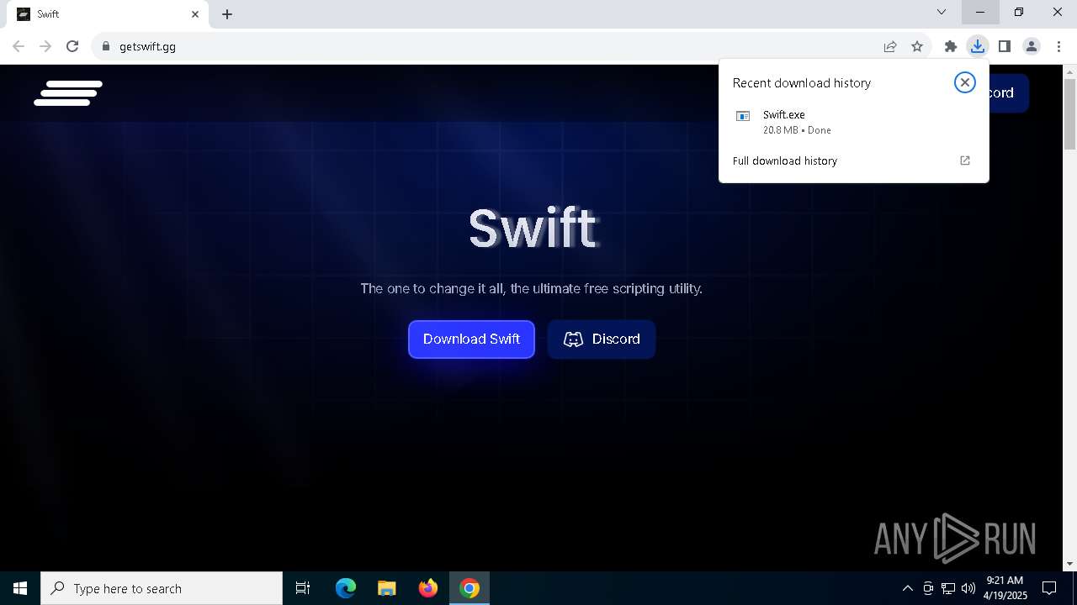Click the Swift heading text

(533, 228)
